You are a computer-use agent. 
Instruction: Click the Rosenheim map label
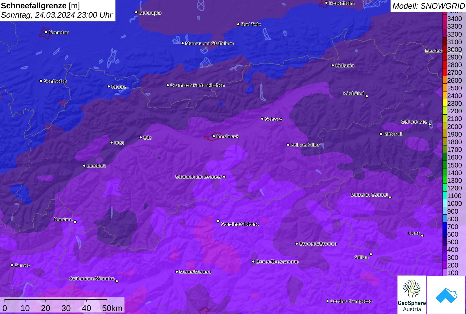(342, 3)
